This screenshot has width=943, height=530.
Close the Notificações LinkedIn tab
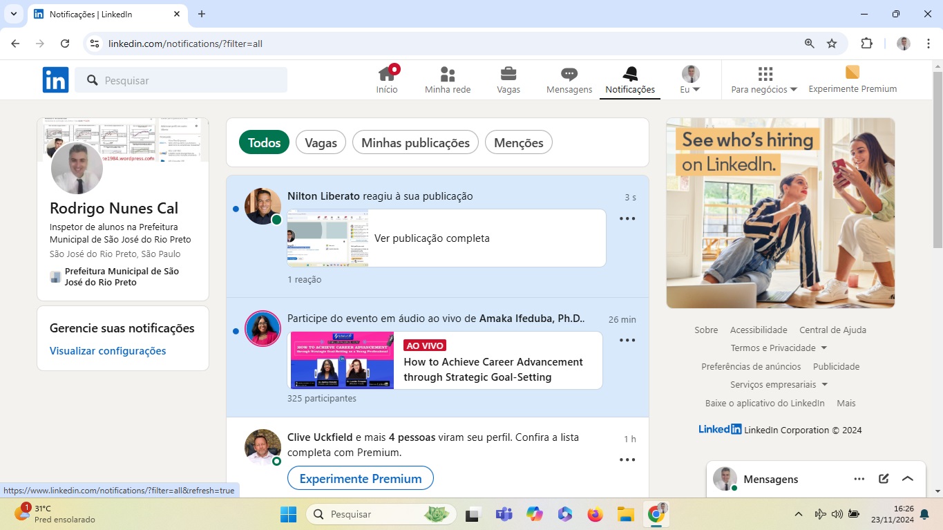click(177, 14)
